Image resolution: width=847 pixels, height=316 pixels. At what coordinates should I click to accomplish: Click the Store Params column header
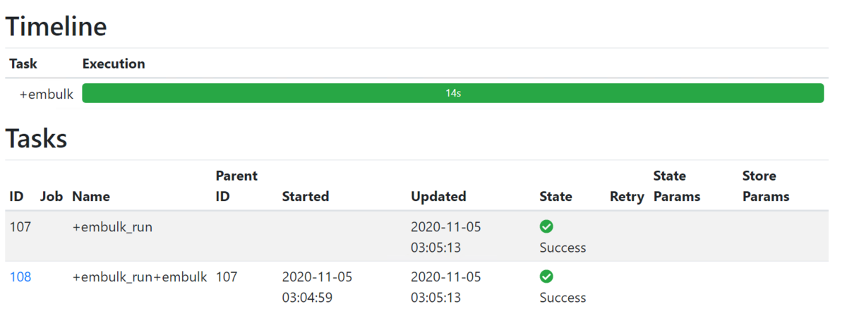coord(766,186)
